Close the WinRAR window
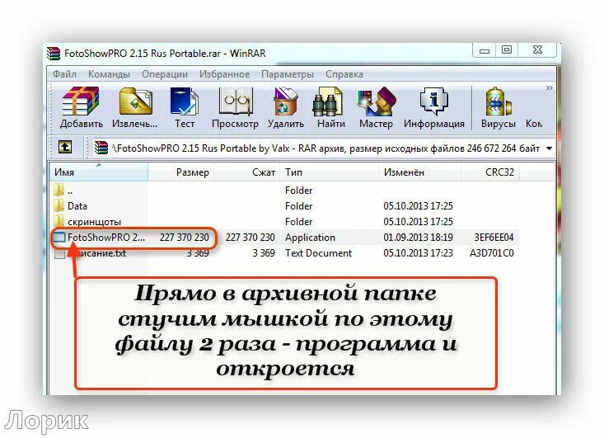This screenshot has width=604, height=438. [x=537, y=49]
